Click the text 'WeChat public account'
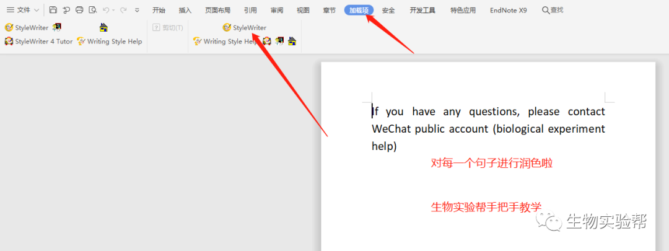Screen dimensions: 669x251 coord(430,129)
